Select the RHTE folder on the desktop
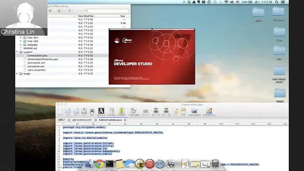 [x=258, y=14]
